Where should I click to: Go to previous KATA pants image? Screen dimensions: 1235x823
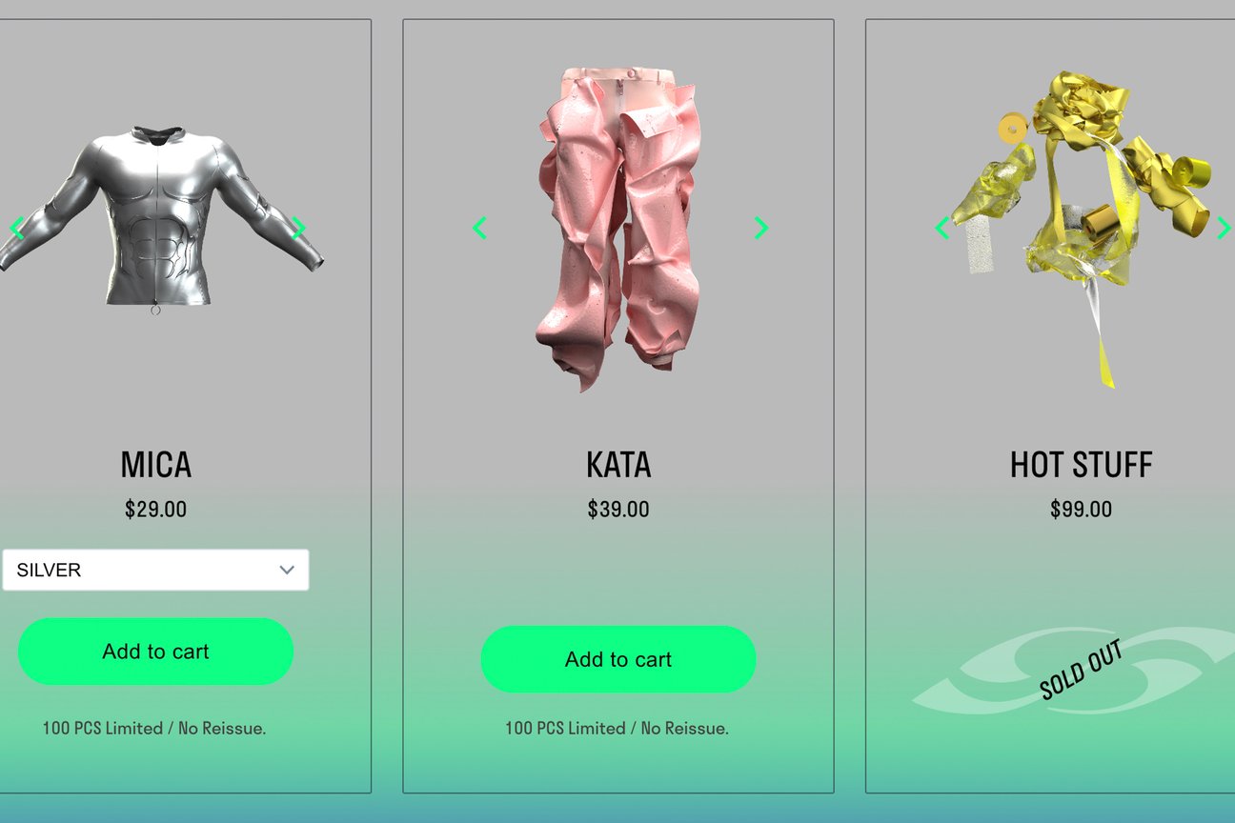coord(479,228)
